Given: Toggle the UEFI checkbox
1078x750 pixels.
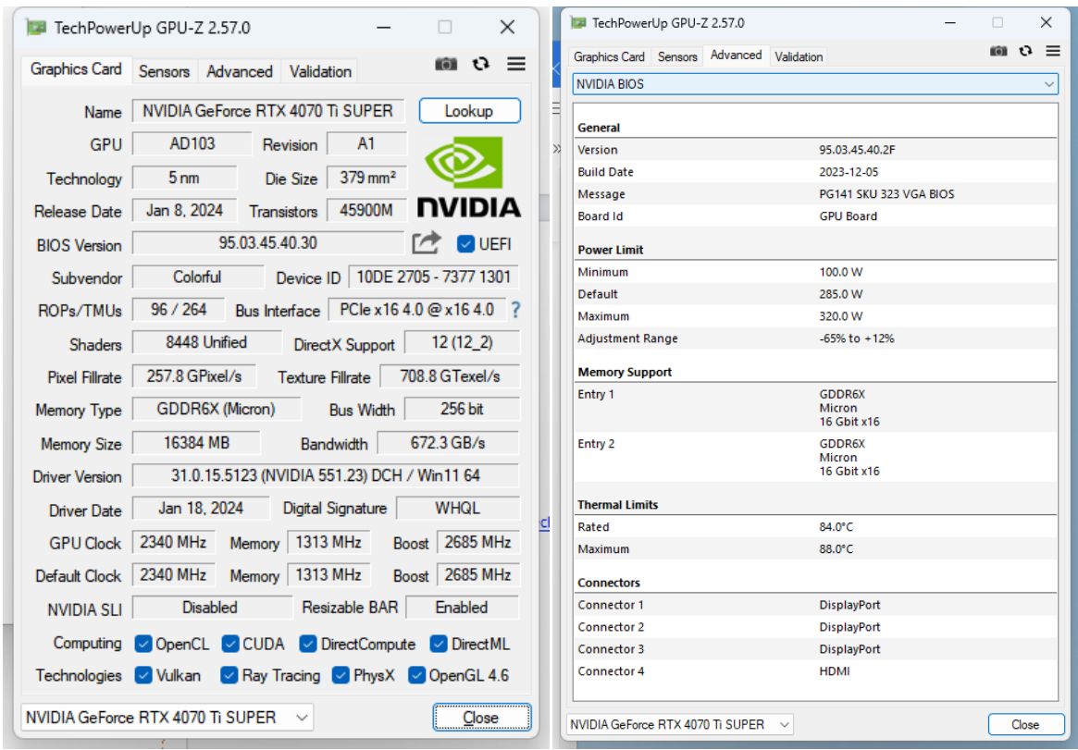Looking at the screenshot, I should (465, 244).
